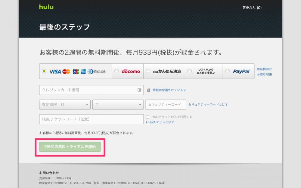Select the docomo payment radio button
This screenshot has height=188, width=301.
point(116,71)
